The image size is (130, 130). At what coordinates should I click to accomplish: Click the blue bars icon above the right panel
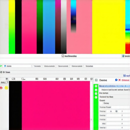click(x=124, y=76)
